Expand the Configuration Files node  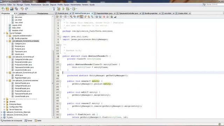click(4, 107)
